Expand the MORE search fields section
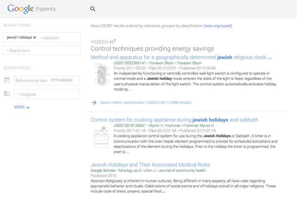The width and height of the screenshot is (297, 198). click(x=22, y=107)
